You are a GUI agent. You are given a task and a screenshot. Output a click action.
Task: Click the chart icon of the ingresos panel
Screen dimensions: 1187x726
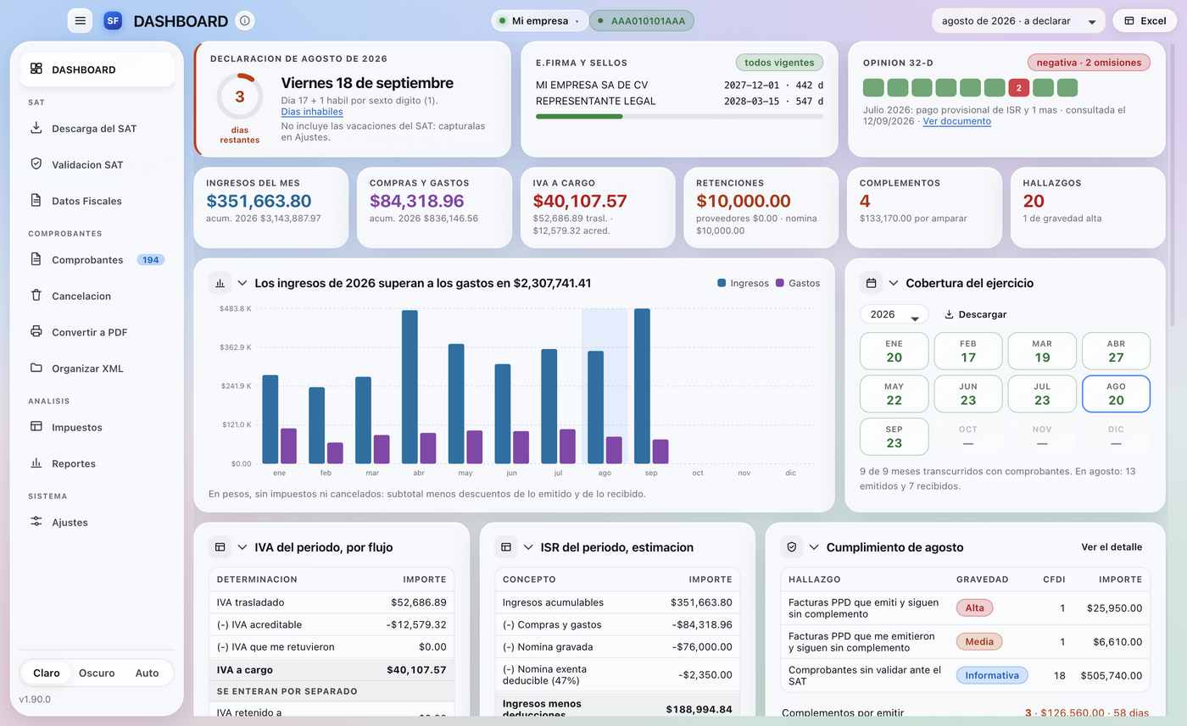coord(220,283)
